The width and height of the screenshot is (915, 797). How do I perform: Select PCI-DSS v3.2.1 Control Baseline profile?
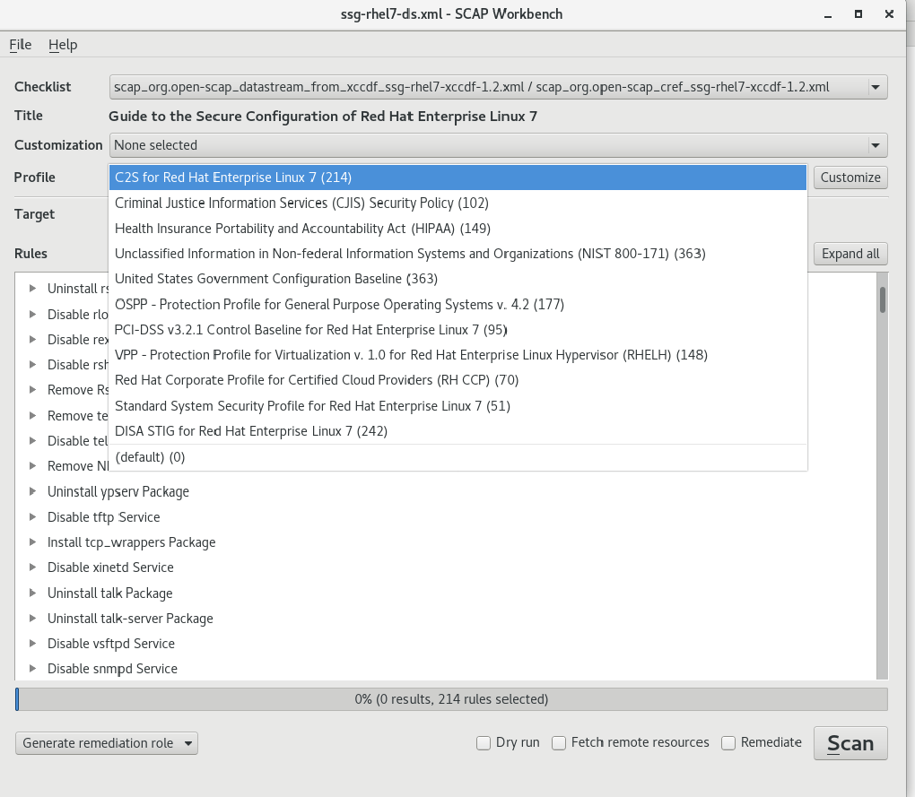310,330
